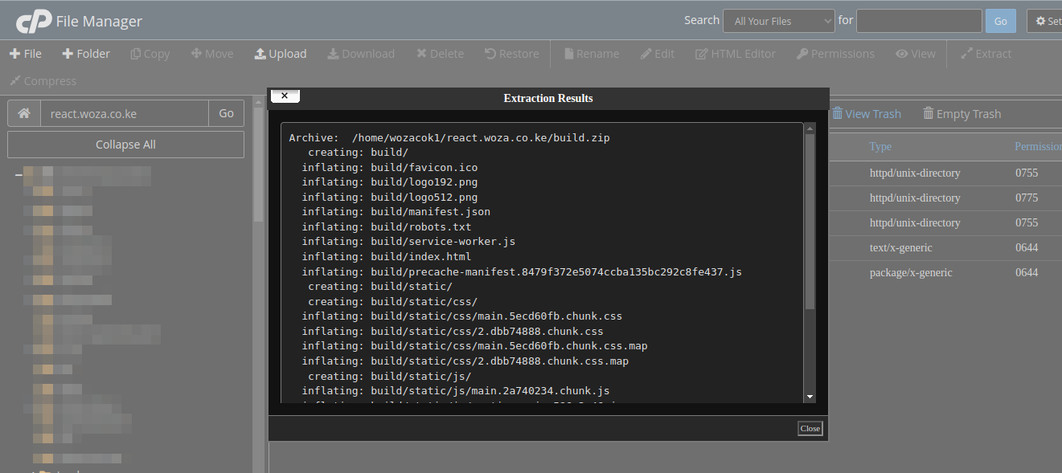Viewport: 1062px width, 473px height.
Task: Go to the home directory icon
Action: [24, 113]
